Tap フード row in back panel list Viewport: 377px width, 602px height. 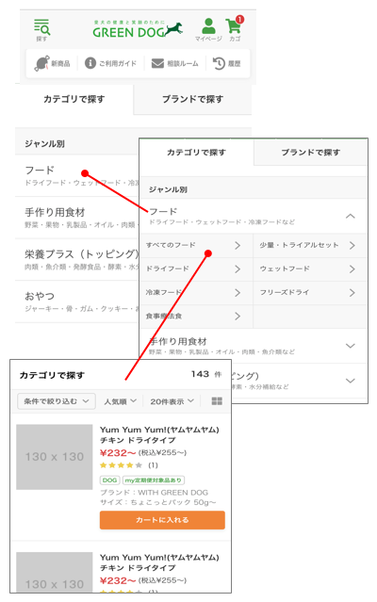tap(76, 176)
